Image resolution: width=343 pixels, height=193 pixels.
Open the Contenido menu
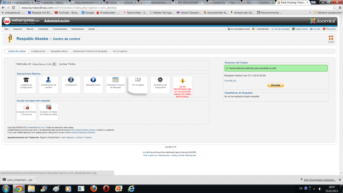pos(43,29)
